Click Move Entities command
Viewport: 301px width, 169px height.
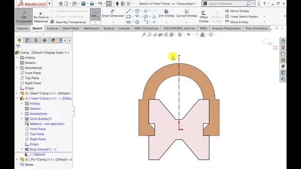237,22
